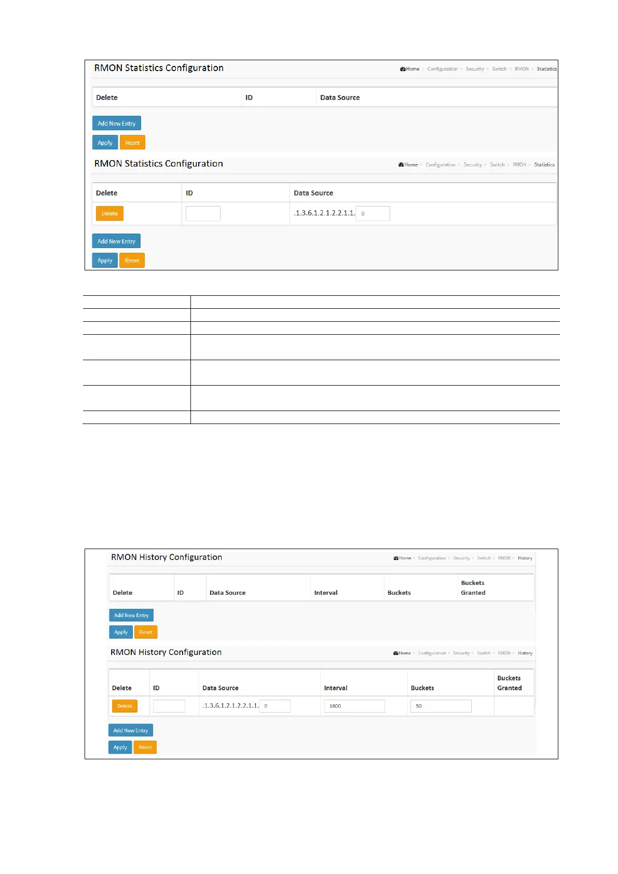Focus the ID field in Statistics entry row
Viewport: 618px width, 874px height.
(203, 214)
